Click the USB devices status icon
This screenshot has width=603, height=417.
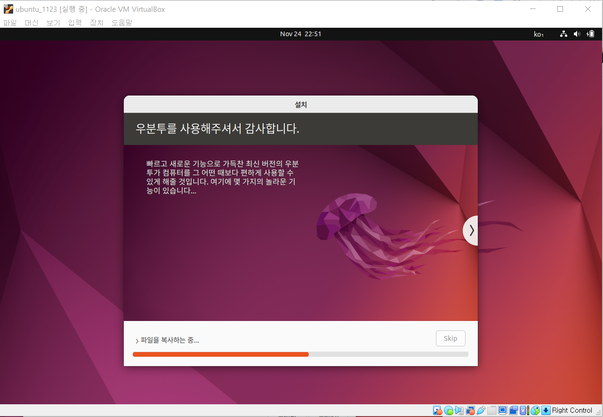[x=481, y=410]
